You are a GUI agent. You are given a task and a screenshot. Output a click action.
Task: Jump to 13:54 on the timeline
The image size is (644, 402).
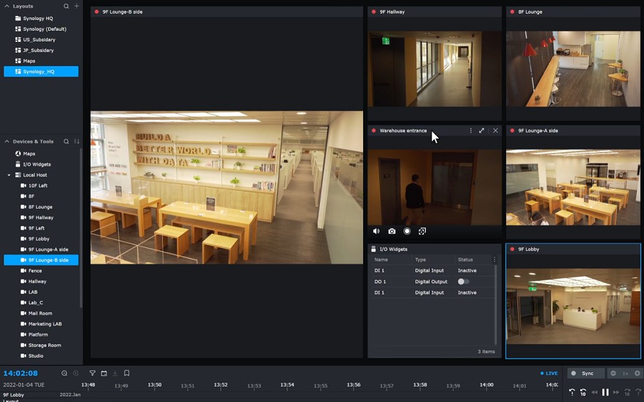tap(287, 385)
